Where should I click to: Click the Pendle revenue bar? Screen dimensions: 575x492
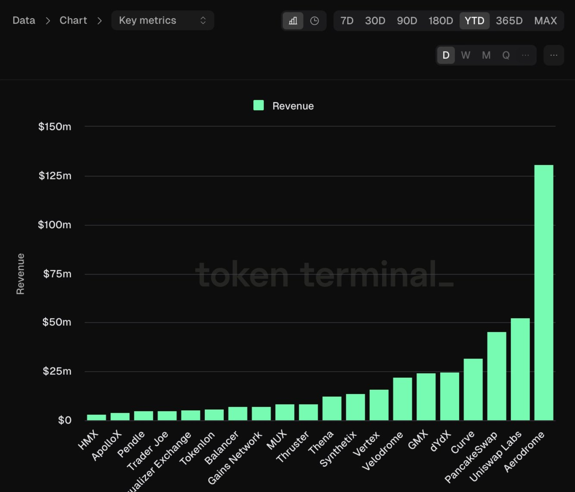tap(144, 416)
